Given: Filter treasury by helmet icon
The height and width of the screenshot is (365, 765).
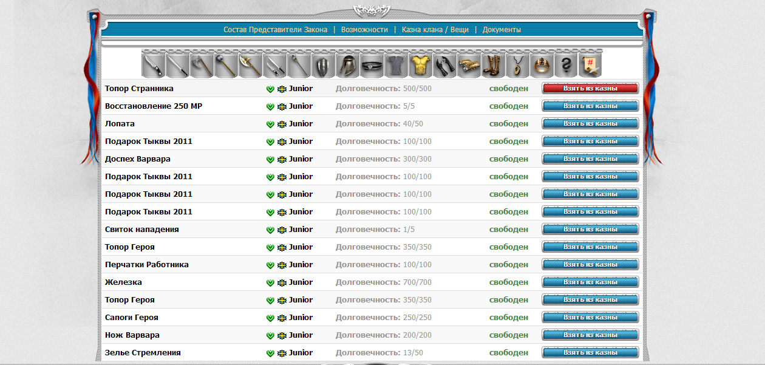Looking at the screenshot, I should 348,64.
